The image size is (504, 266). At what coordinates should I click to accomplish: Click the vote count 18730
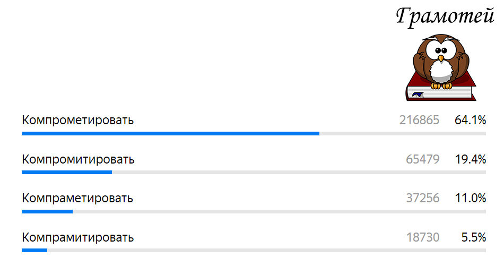(x=423, y=237)
